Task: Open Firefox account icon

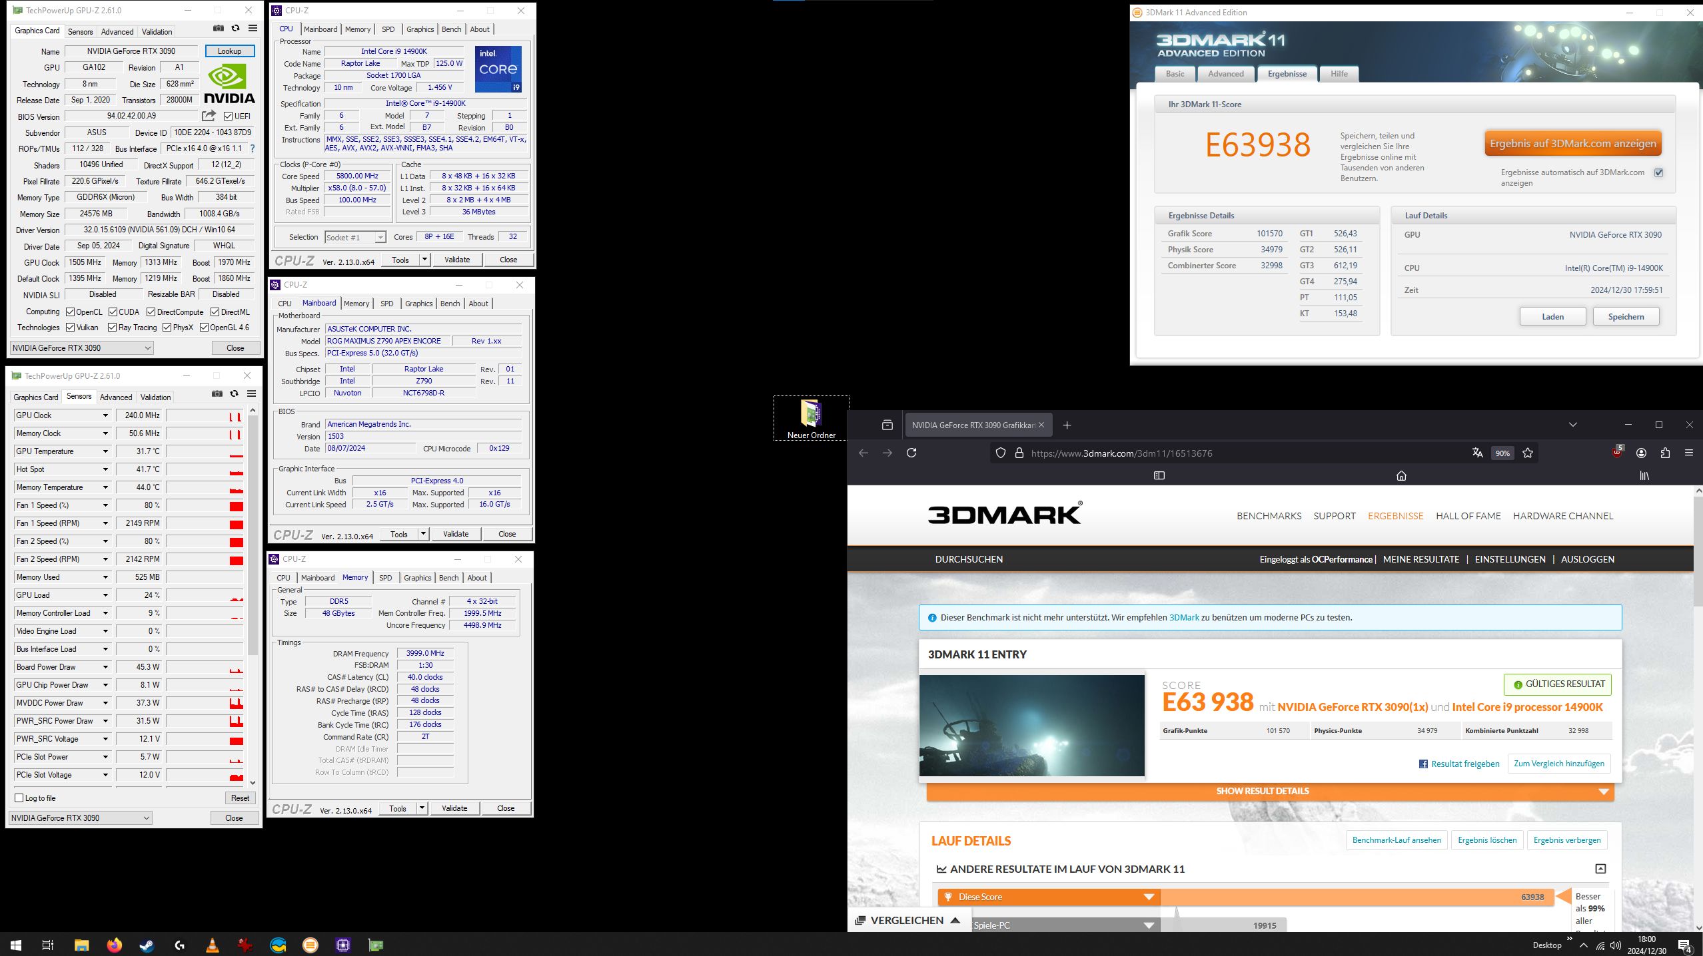Action: pyautogui.click(x=1641, y=453)
